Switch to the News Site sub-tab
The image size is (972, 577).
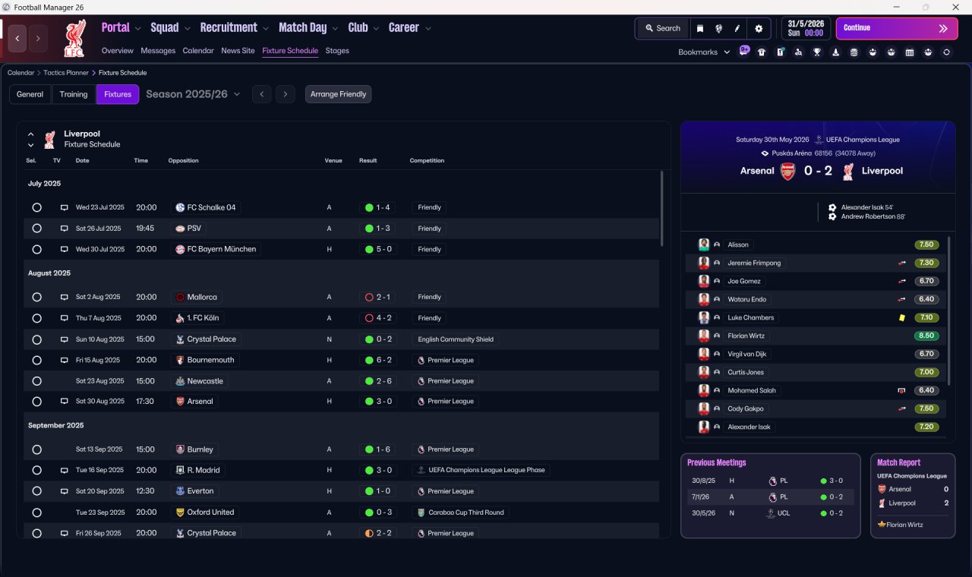[x=238, y=51]
